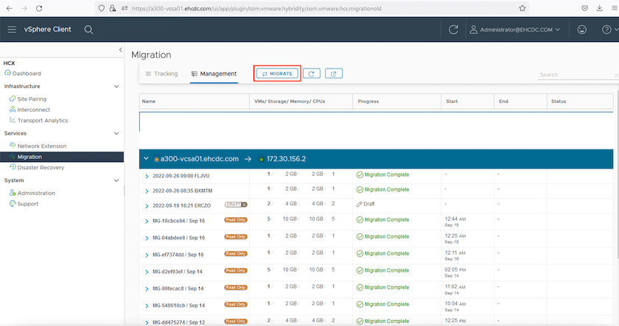Switch to the Tracking tab
Screen dimensions: 619x326
[161, 74]
